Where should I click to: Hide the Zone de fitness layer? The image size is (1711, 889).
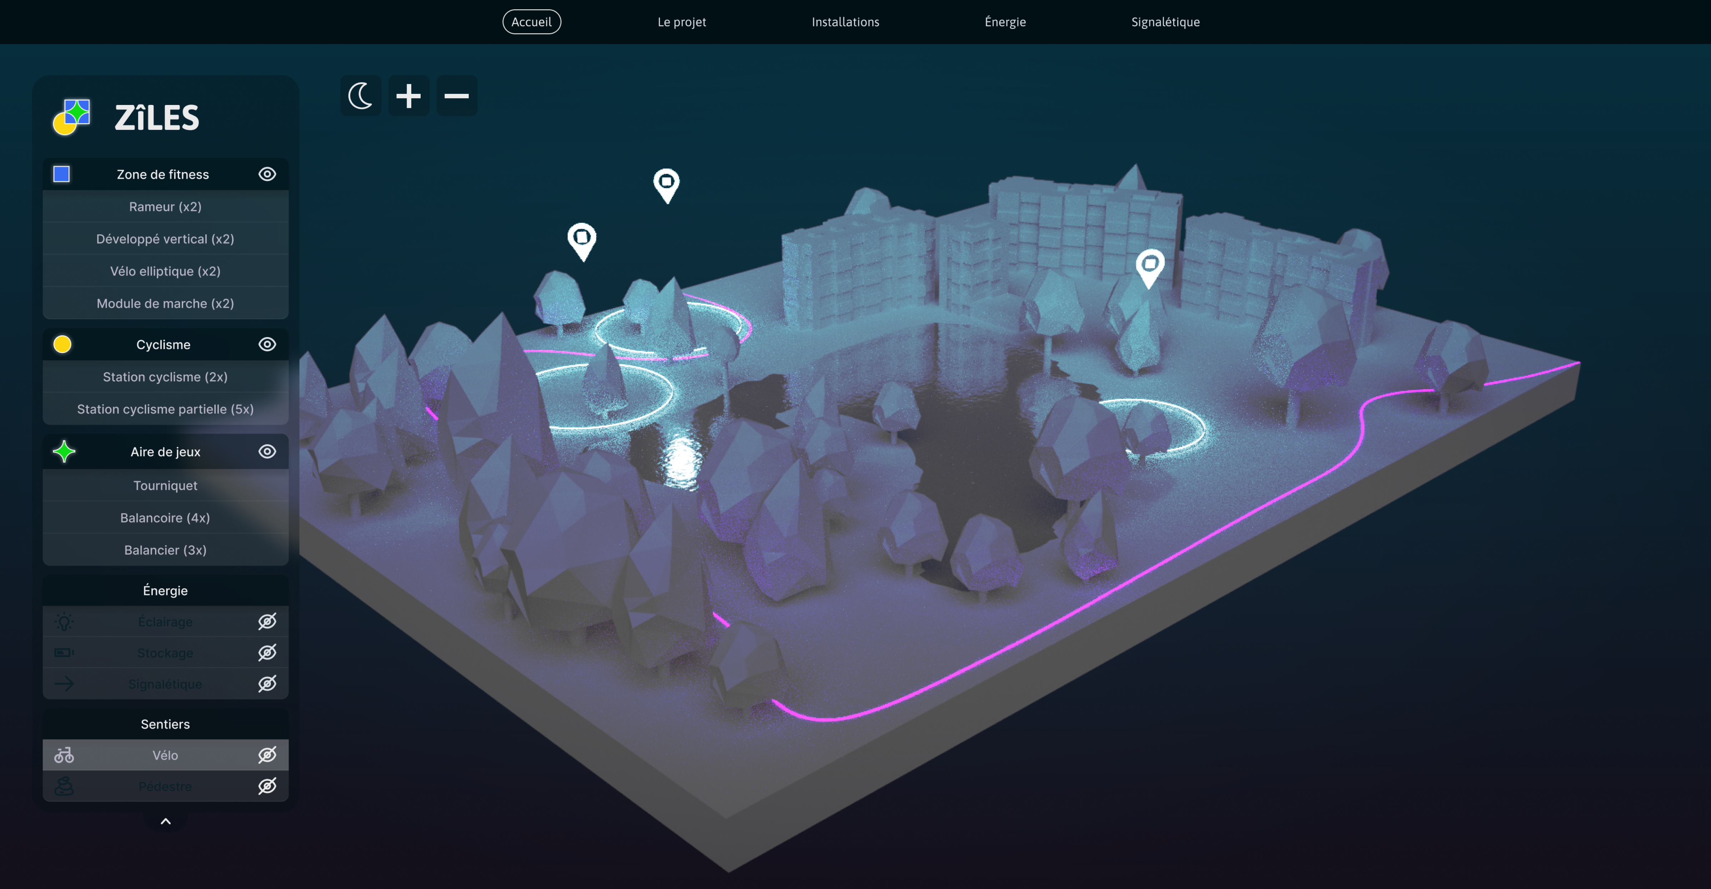267,174
